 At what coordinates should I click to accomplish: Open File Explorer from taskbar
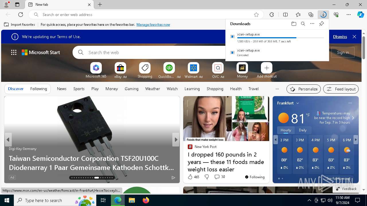[132, 200]
